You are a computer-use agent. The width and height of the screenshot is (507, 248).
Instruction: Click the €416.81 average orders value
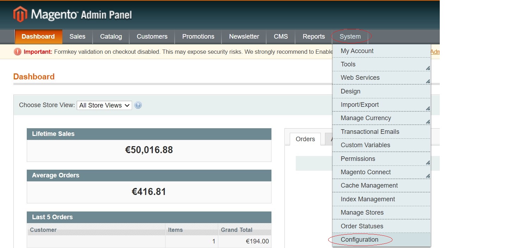click(149, 191)
